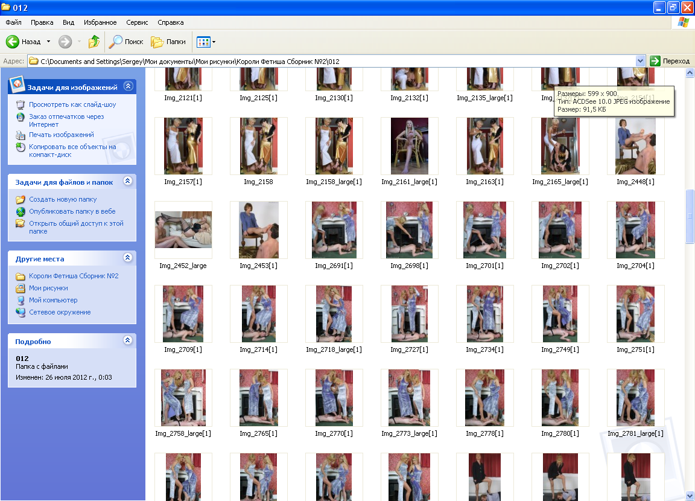Click file name Img_2698[1]
The image size is (695, 501).
pos(409,266)
